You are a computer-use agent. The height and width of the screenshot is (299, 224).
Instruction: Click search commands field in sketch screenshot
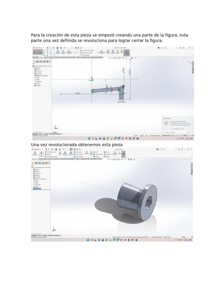168,48
